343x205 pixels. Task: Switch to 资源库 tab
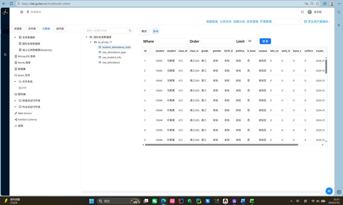point(18,28)
